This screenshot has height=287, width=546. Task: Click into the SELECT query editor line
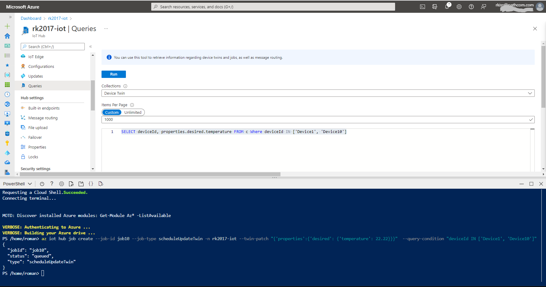(x=234, y=132)
